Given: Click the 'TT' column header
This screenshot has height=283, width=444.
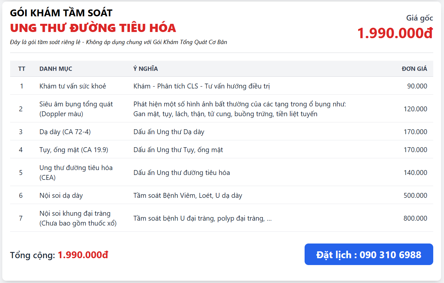Looking at the screenshot, I should 22,69.
